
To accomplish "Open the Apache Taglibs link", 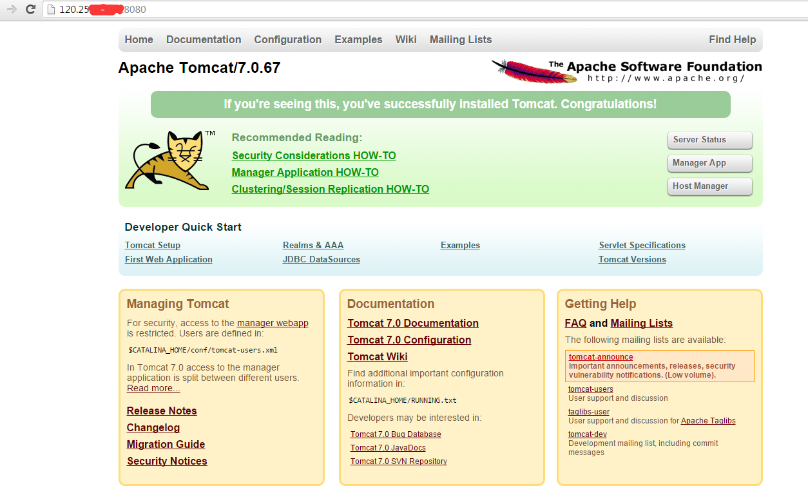I will [x=708, y=421].
